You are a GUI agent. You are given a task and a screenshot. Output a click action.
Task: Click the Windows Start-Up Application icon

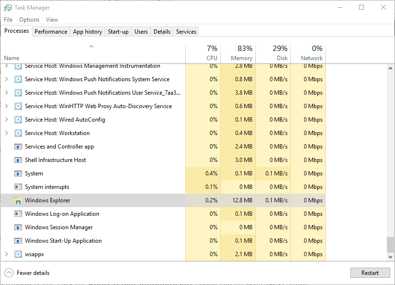[x=18, y=241]
